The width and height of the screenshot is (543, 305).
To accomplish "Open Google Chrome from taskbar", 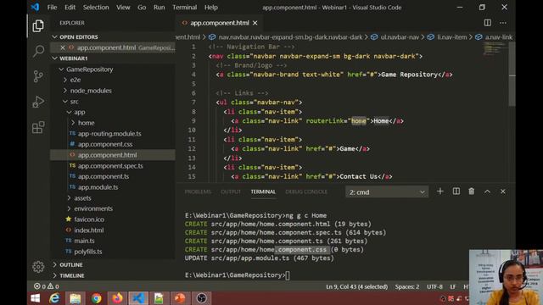I will tap(96, 298).
